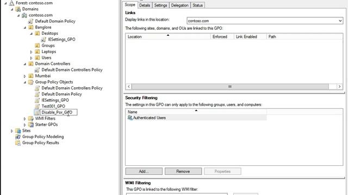This screenshot has width=348, height=195.
Task: Click the Domain Controllers OU folder icon
Action: tap(31, 64)
